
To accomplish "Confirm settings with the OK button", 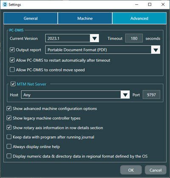I will [131, 170].
